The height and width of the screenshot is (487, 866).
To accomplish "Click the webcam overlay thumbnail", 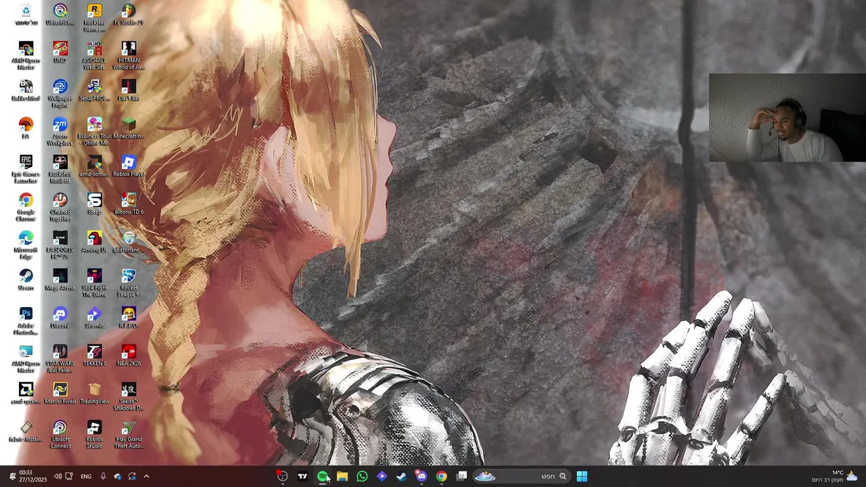I will [x=787, y=118].
